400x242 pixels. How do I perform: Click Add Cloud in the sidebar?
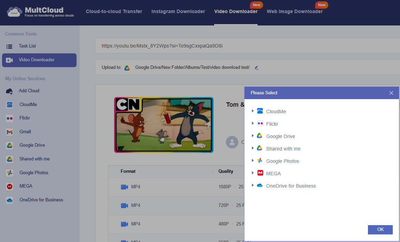click(29, 91)
